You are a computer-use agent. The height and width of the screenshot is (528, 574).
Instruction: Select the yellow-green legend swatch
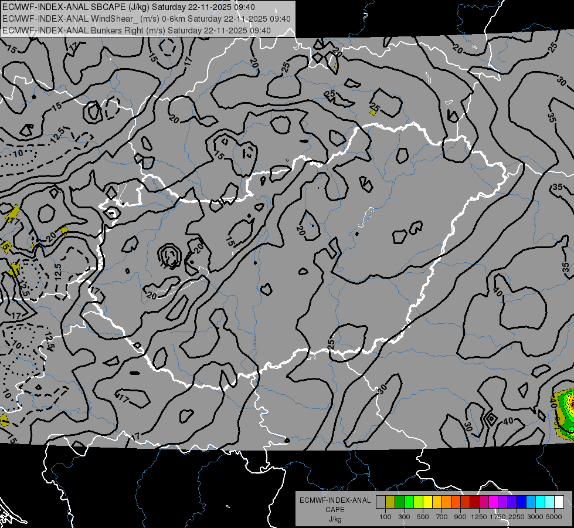tap(418, 502)
